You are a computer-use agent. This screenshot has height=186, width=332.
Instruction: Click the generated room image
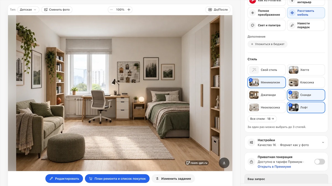coord(120,93)
